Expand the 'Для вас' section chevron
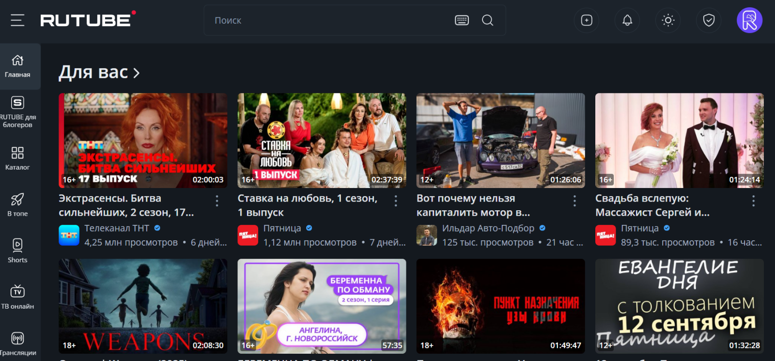Image resolution: width=775 pixels, height=361 pixels. pos(137,73)
